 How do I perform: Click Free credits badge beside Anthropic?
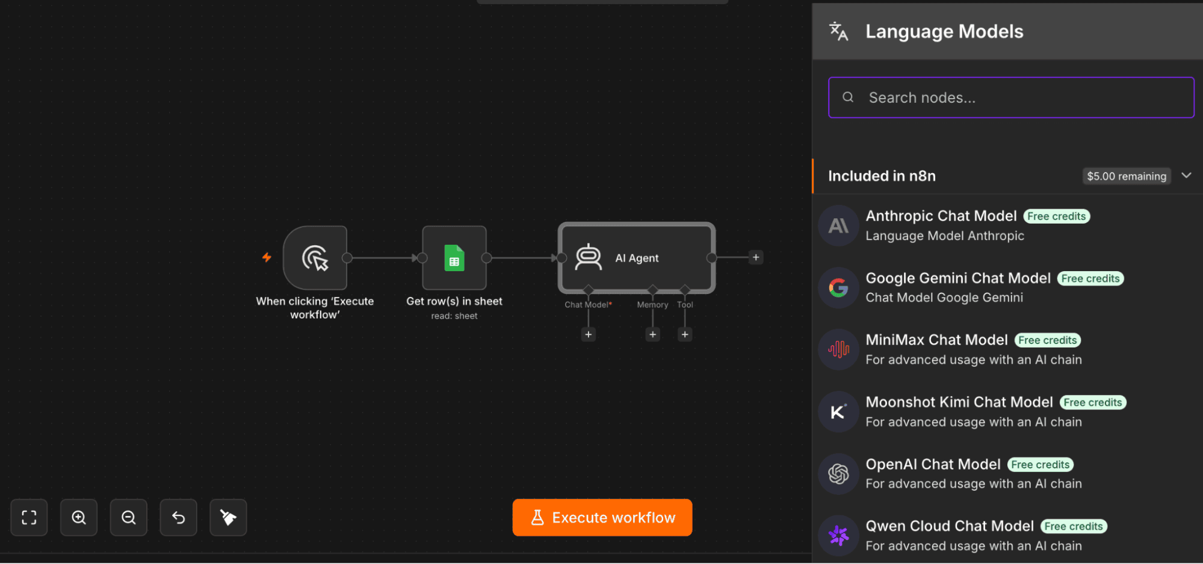(x=1056, y=216)
